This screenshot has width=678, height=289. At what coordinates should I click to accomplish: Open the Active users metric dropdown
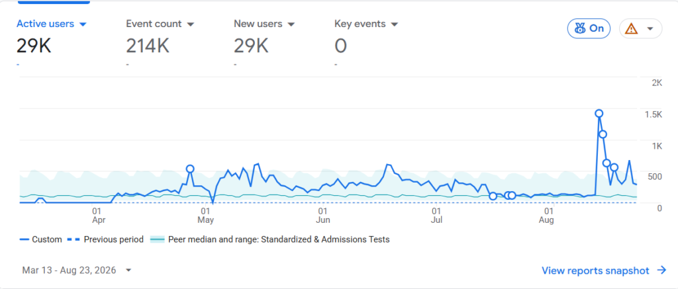(52, 24)
